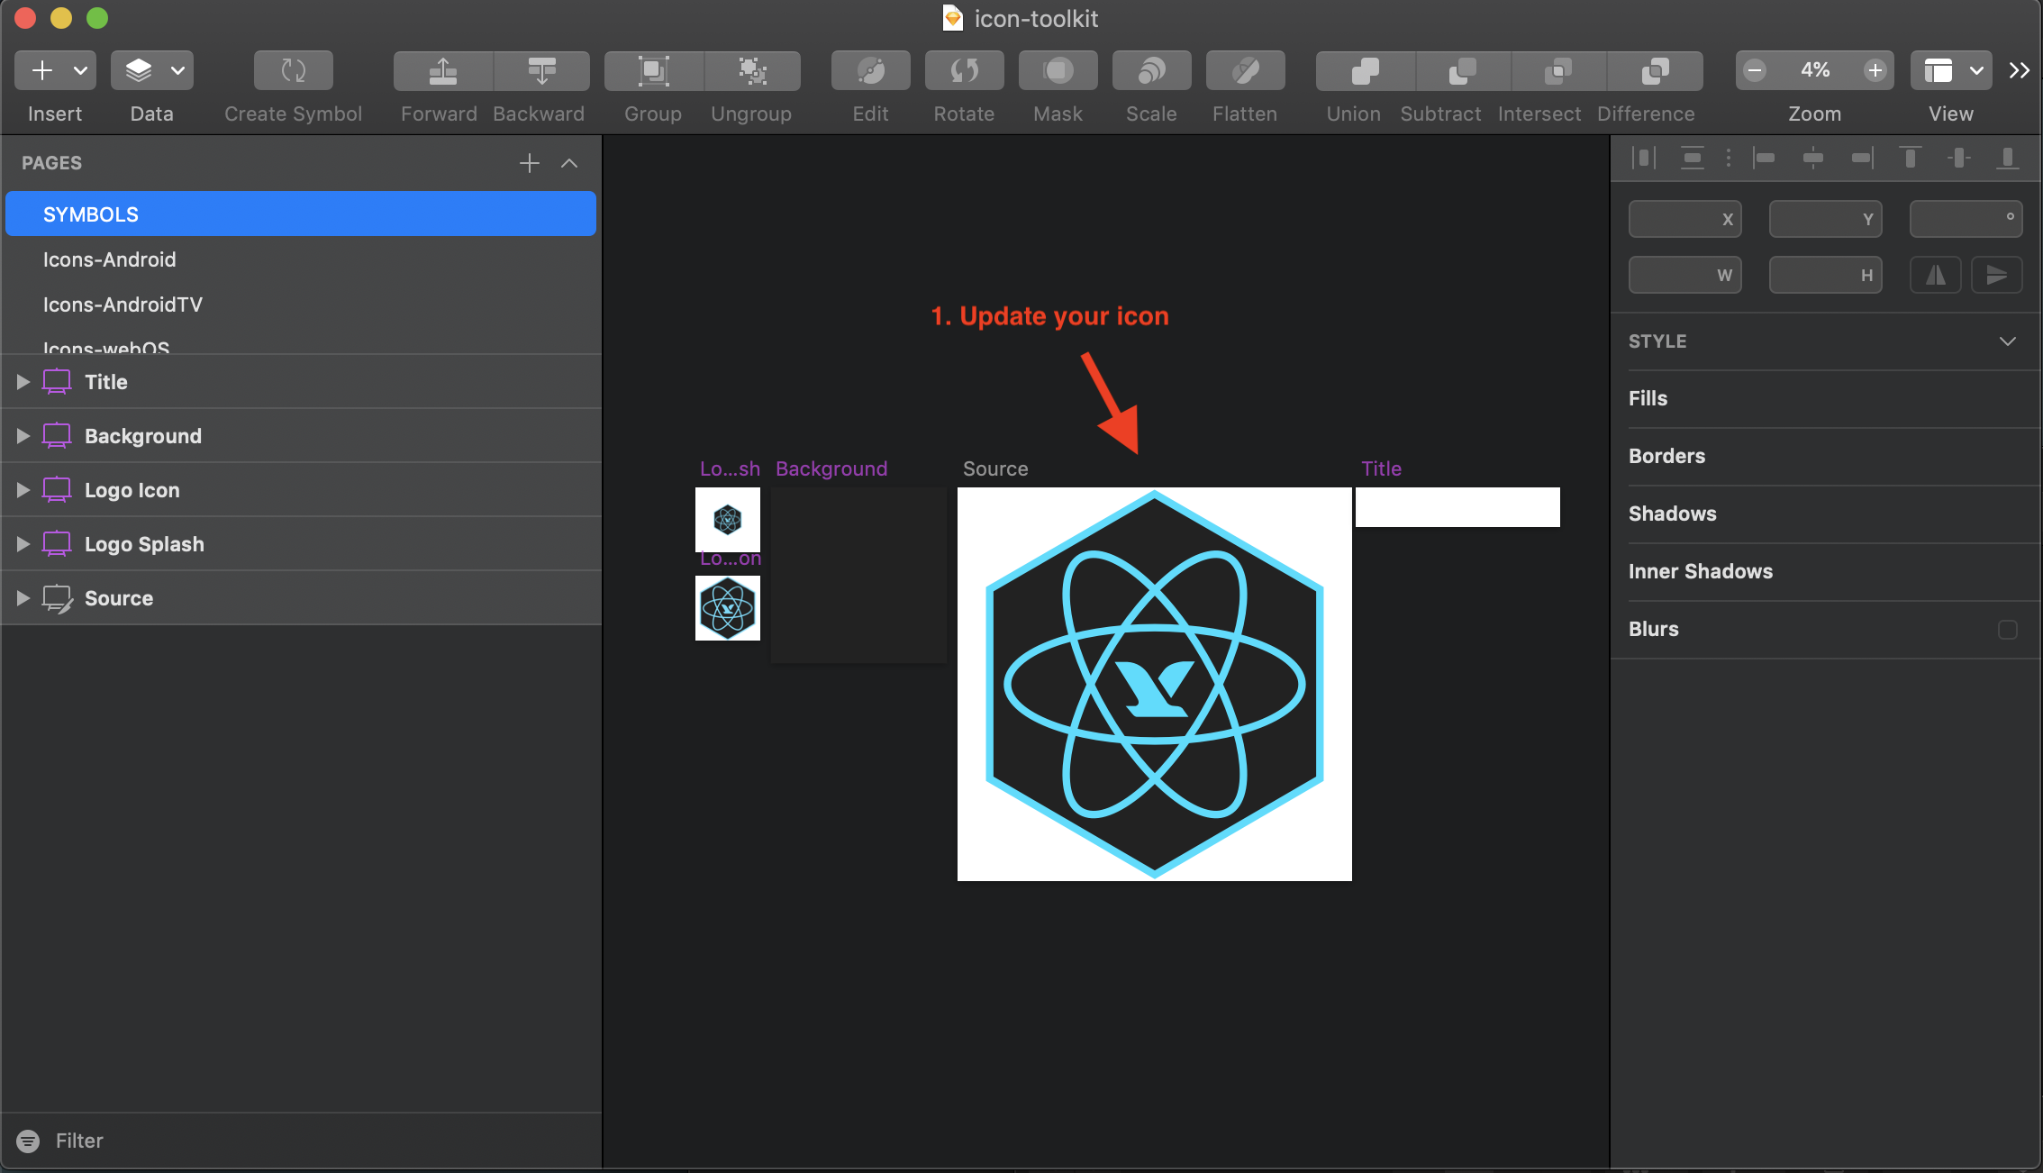
Task: Click the Mask tool icon
Action: tap(1058, 70)
